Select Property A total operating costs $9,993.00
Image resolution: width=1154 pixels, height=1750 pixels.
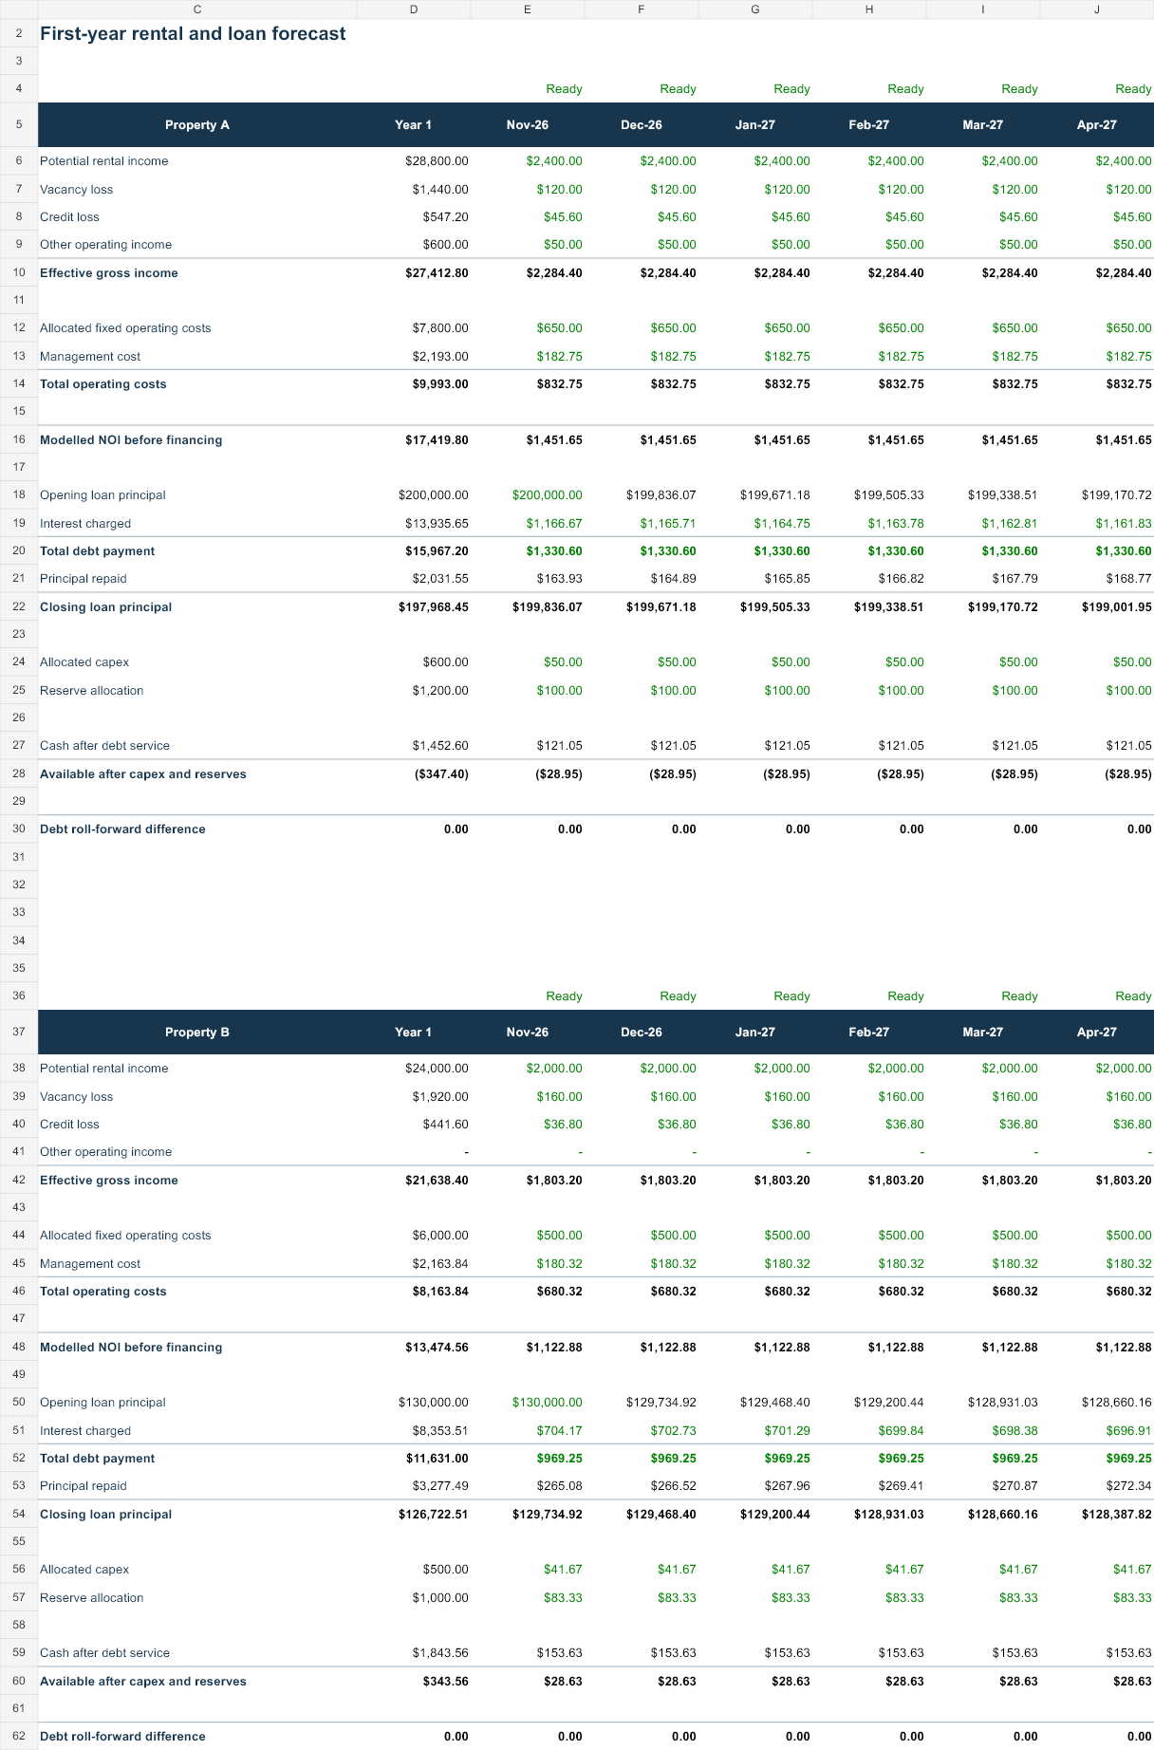[440, 384]
